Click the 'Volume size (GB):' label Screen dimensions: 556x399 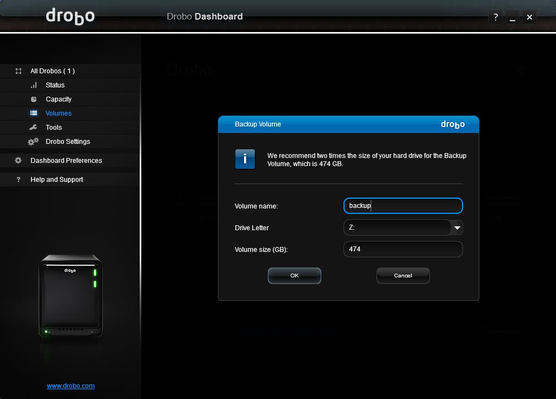(261, 250)
